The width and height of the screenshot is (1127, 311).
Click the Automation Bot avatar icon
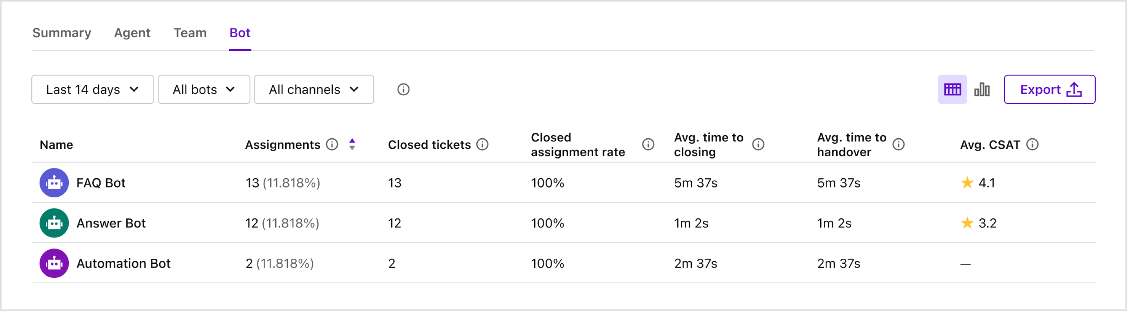click(x=54, y=263)
